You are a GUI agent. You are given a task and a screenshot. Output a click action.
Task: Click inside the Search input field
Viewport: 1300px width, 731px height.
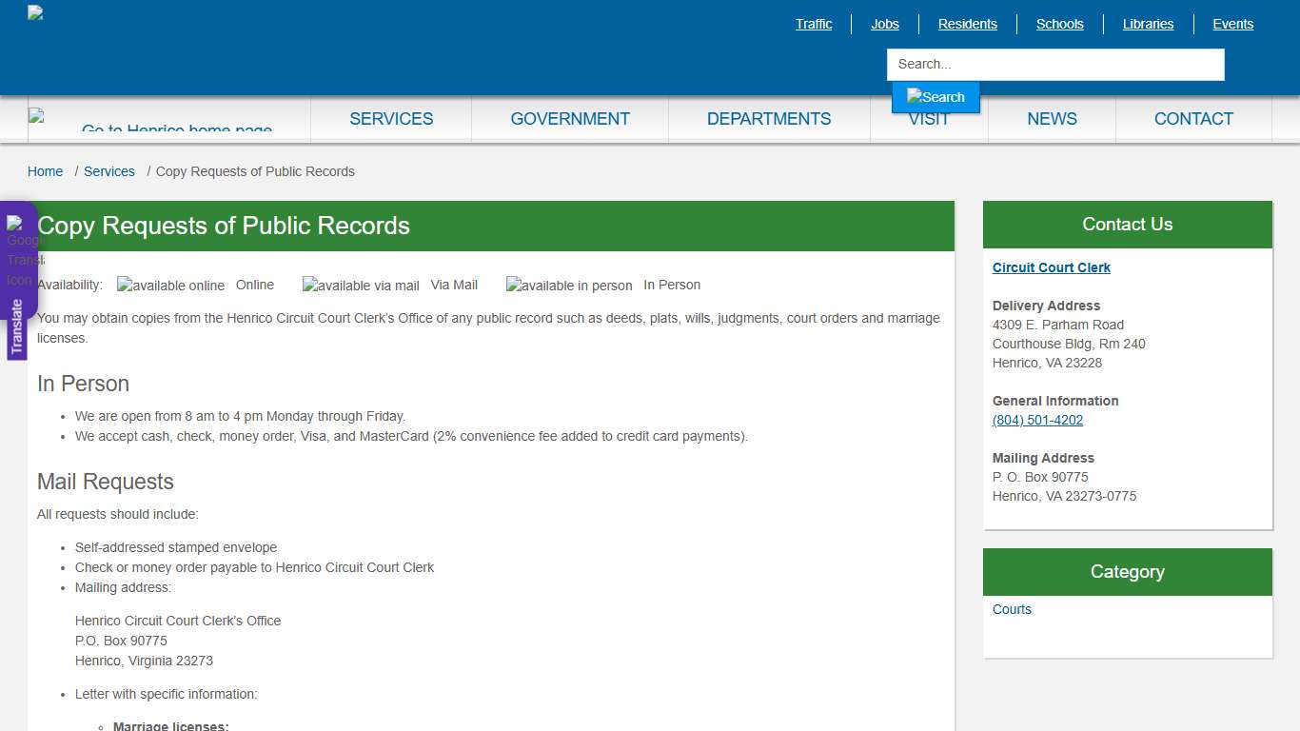(x=1054, y=64)
